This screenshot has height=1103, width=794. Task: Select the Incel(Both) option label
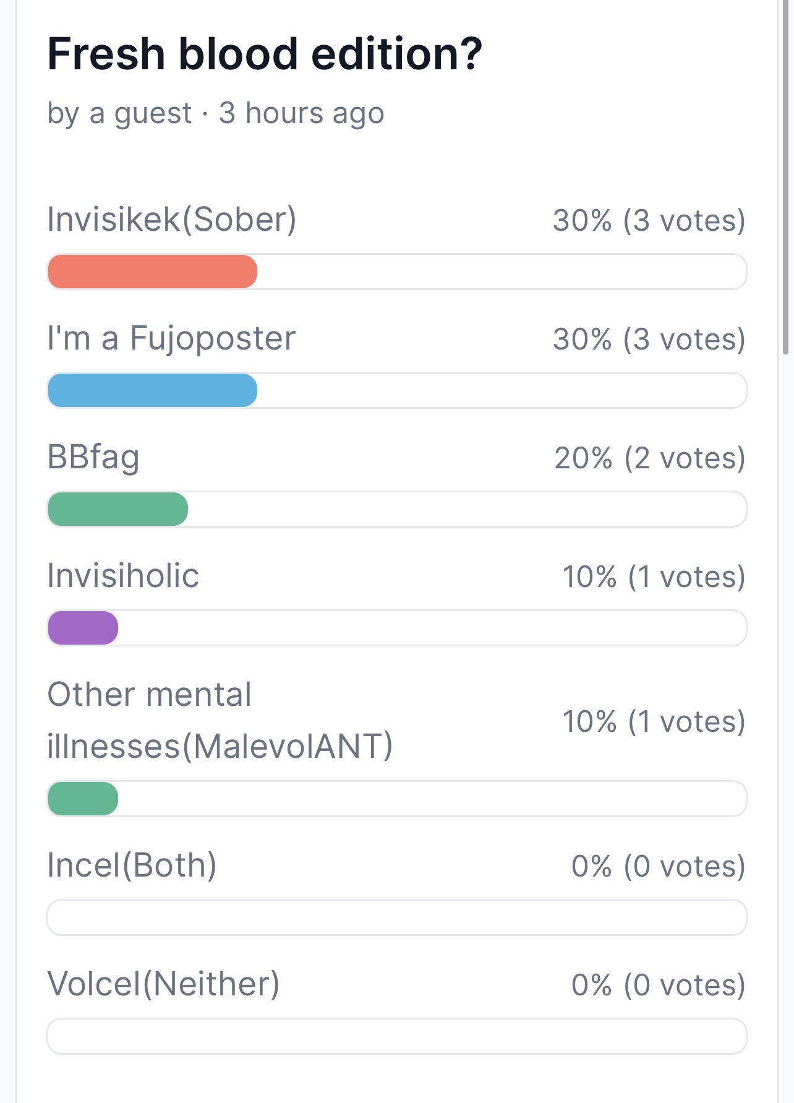point(132,865)
